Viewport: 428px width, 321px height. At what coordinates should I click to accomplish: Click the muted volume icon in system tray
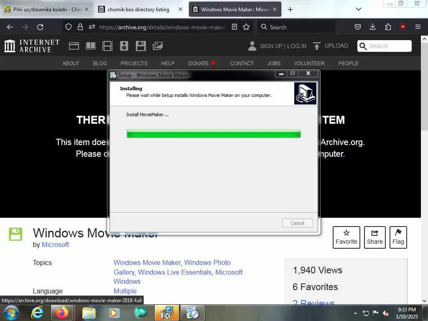click(x=385, y=313)
